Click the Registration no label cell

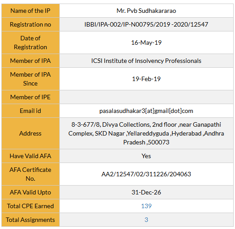click(31, 24)
